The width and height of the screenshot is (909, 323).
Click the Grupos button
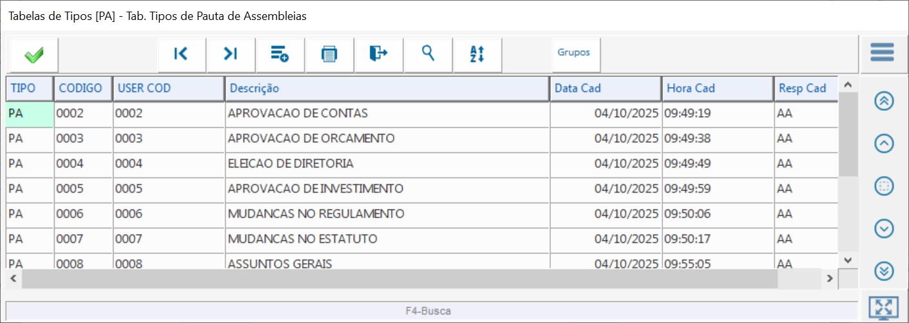pos(573,53)
